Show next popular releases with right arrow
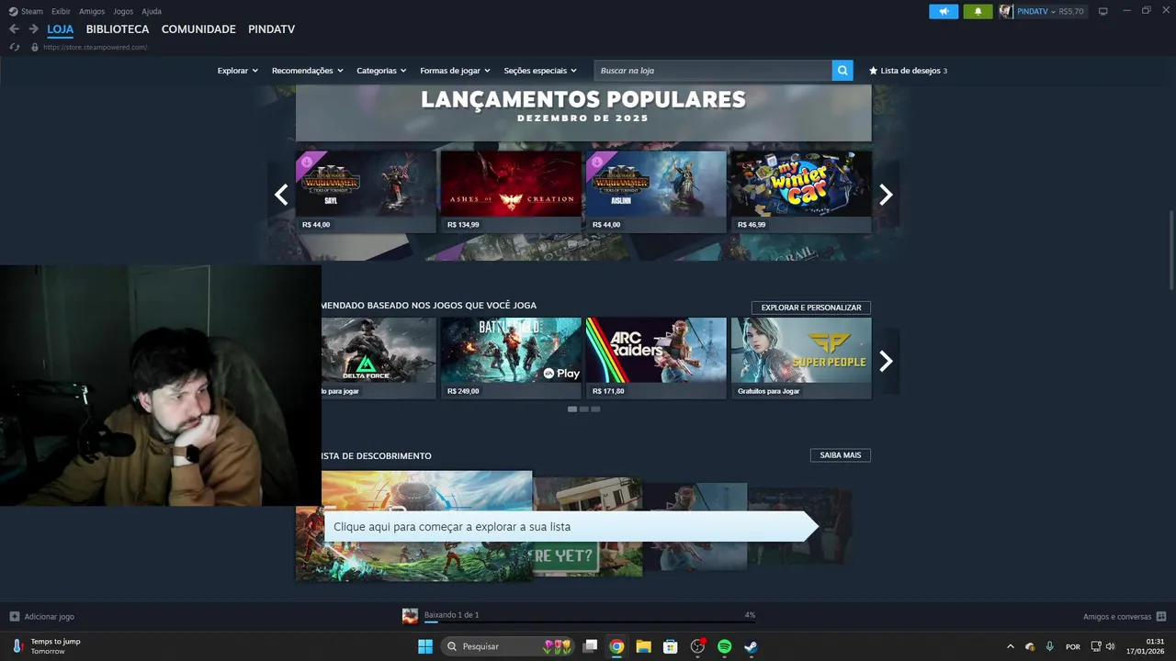The image size is (1176, 661). (886, 195)
